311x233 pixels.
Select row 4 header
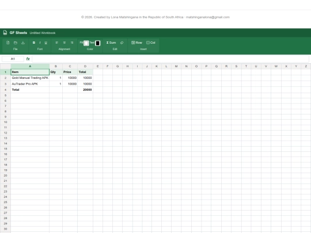[x=5, y=90]
